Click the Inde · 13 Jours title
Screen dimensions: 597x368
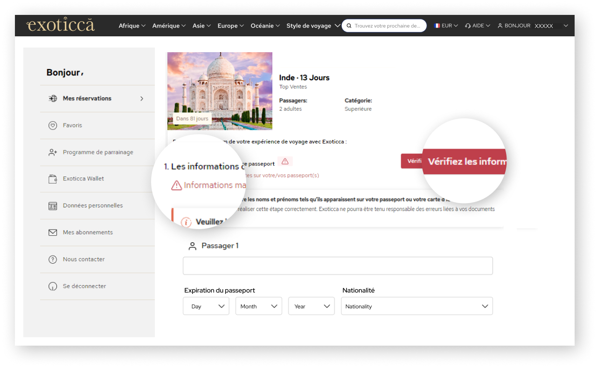tap(304, 78)
